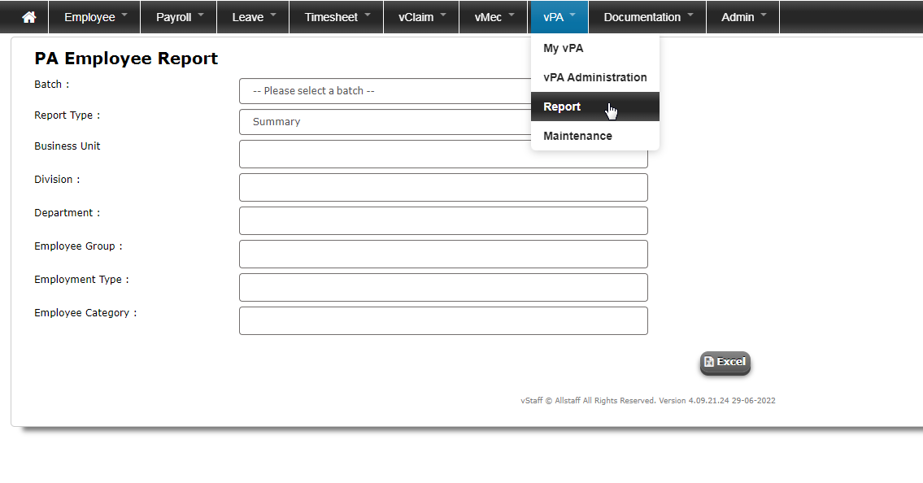Open the vClaim menu
Screen dimensions: 923x483
pyautogui.click(x=421, y=17)
